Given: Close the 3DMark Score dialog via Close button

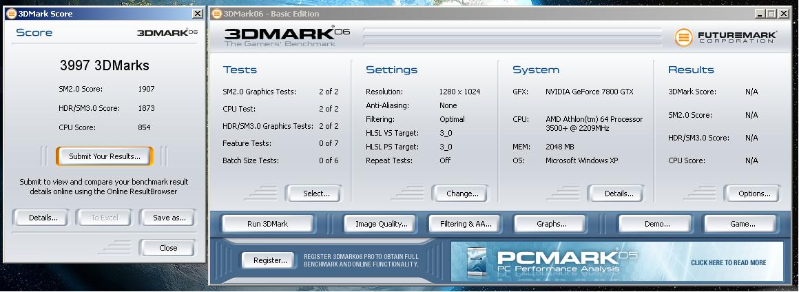Looking at the screenshot, I should coord(167,248).
